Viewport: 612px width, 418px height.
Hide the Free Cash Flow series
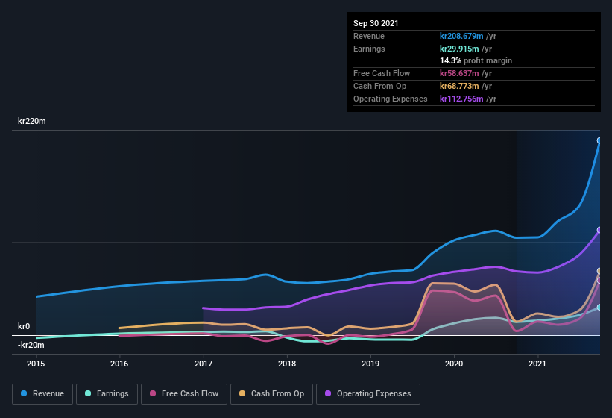[x=184, y=393]
